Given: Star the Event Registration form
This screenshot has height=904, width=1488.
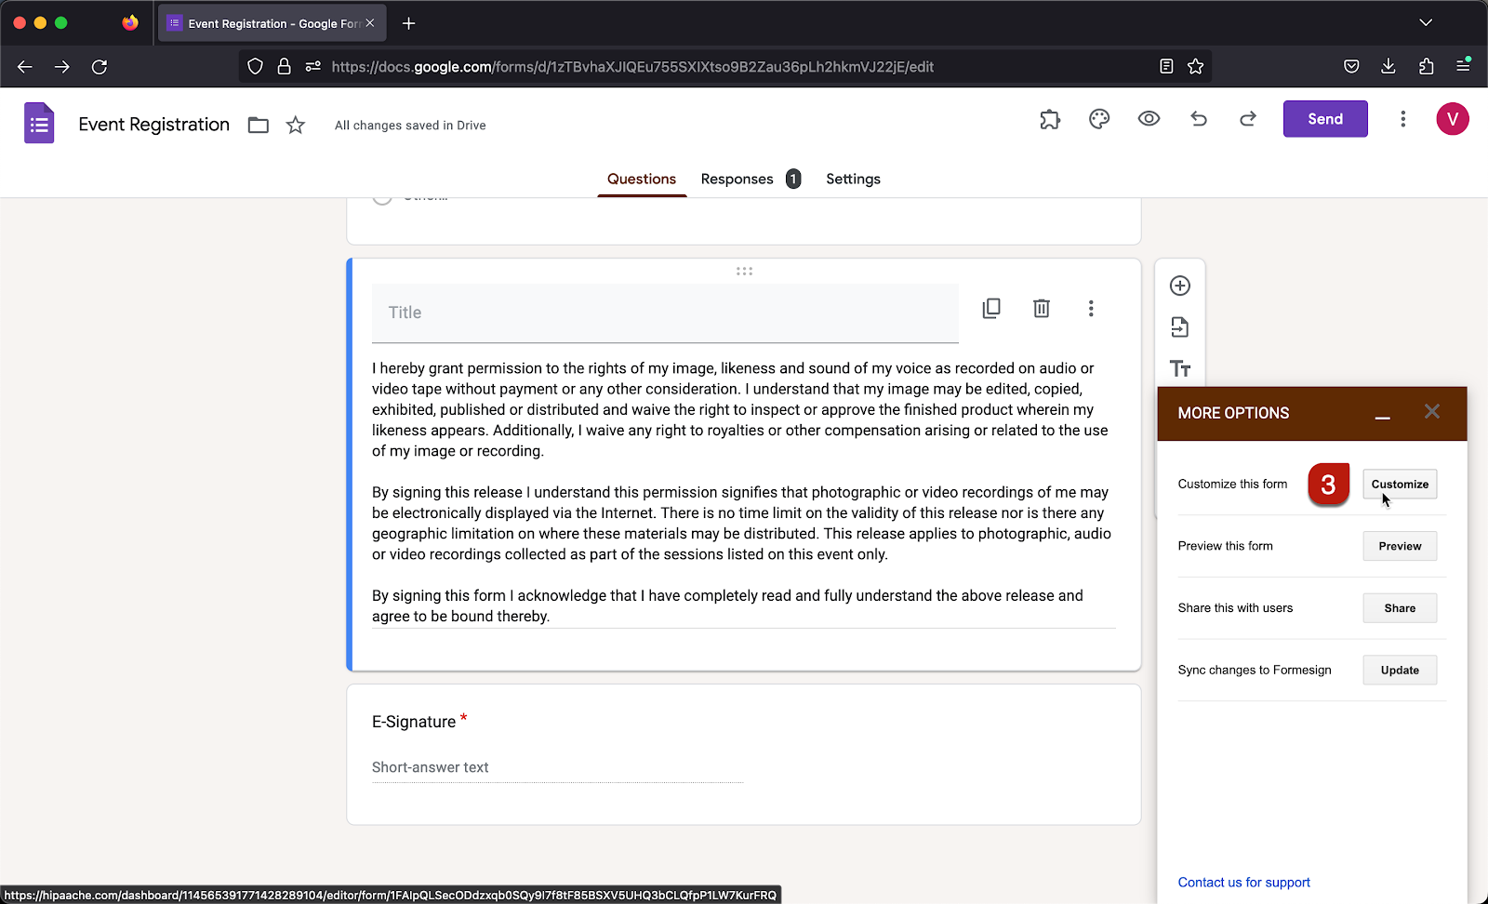Looking at the screenshot, I should click(296, 124).
